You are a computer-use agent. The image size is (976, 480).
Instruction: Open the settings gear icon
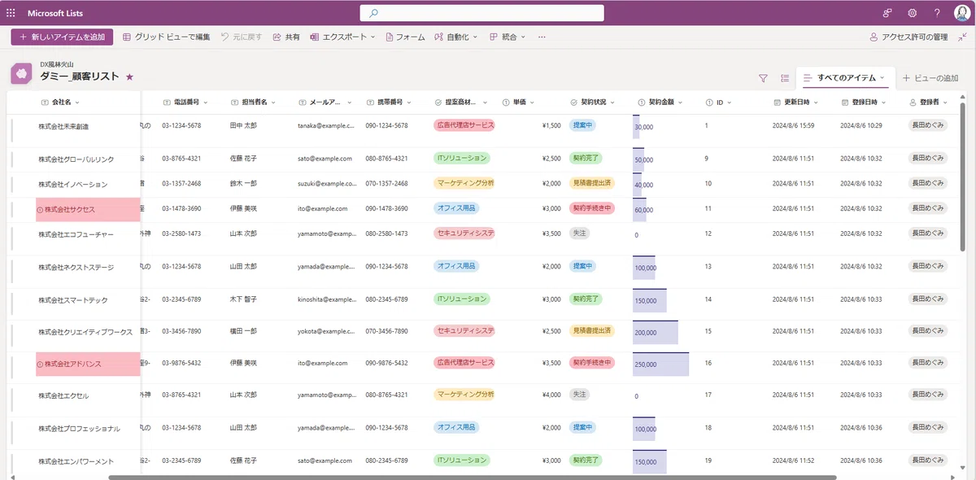[x=913, y=13]
